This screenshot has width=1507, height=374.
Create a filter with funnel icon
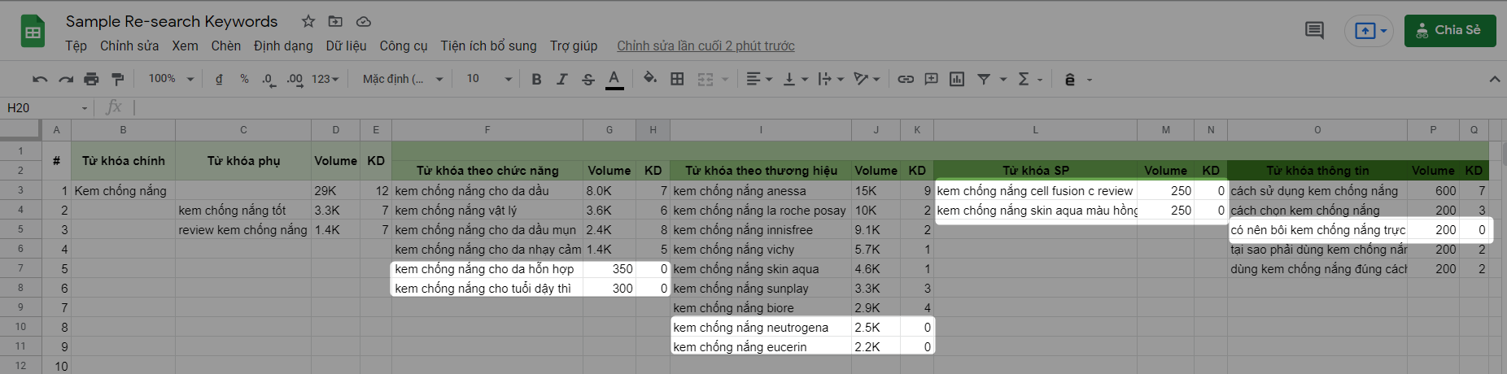coord(984,79)
